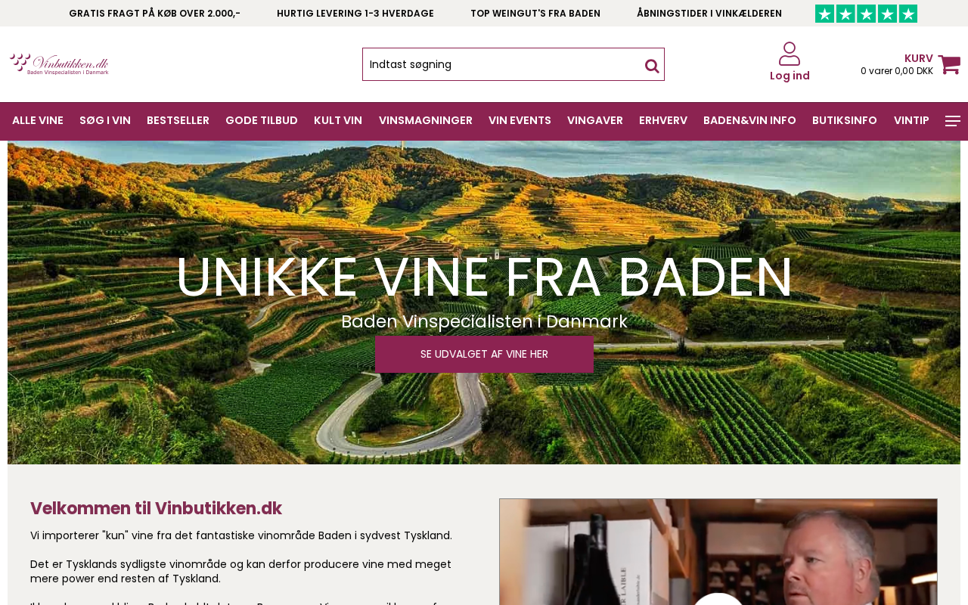This screenshot has height=605, width=968.
Task: Open the KULT VIN category
Action: (x=338, y=120)
